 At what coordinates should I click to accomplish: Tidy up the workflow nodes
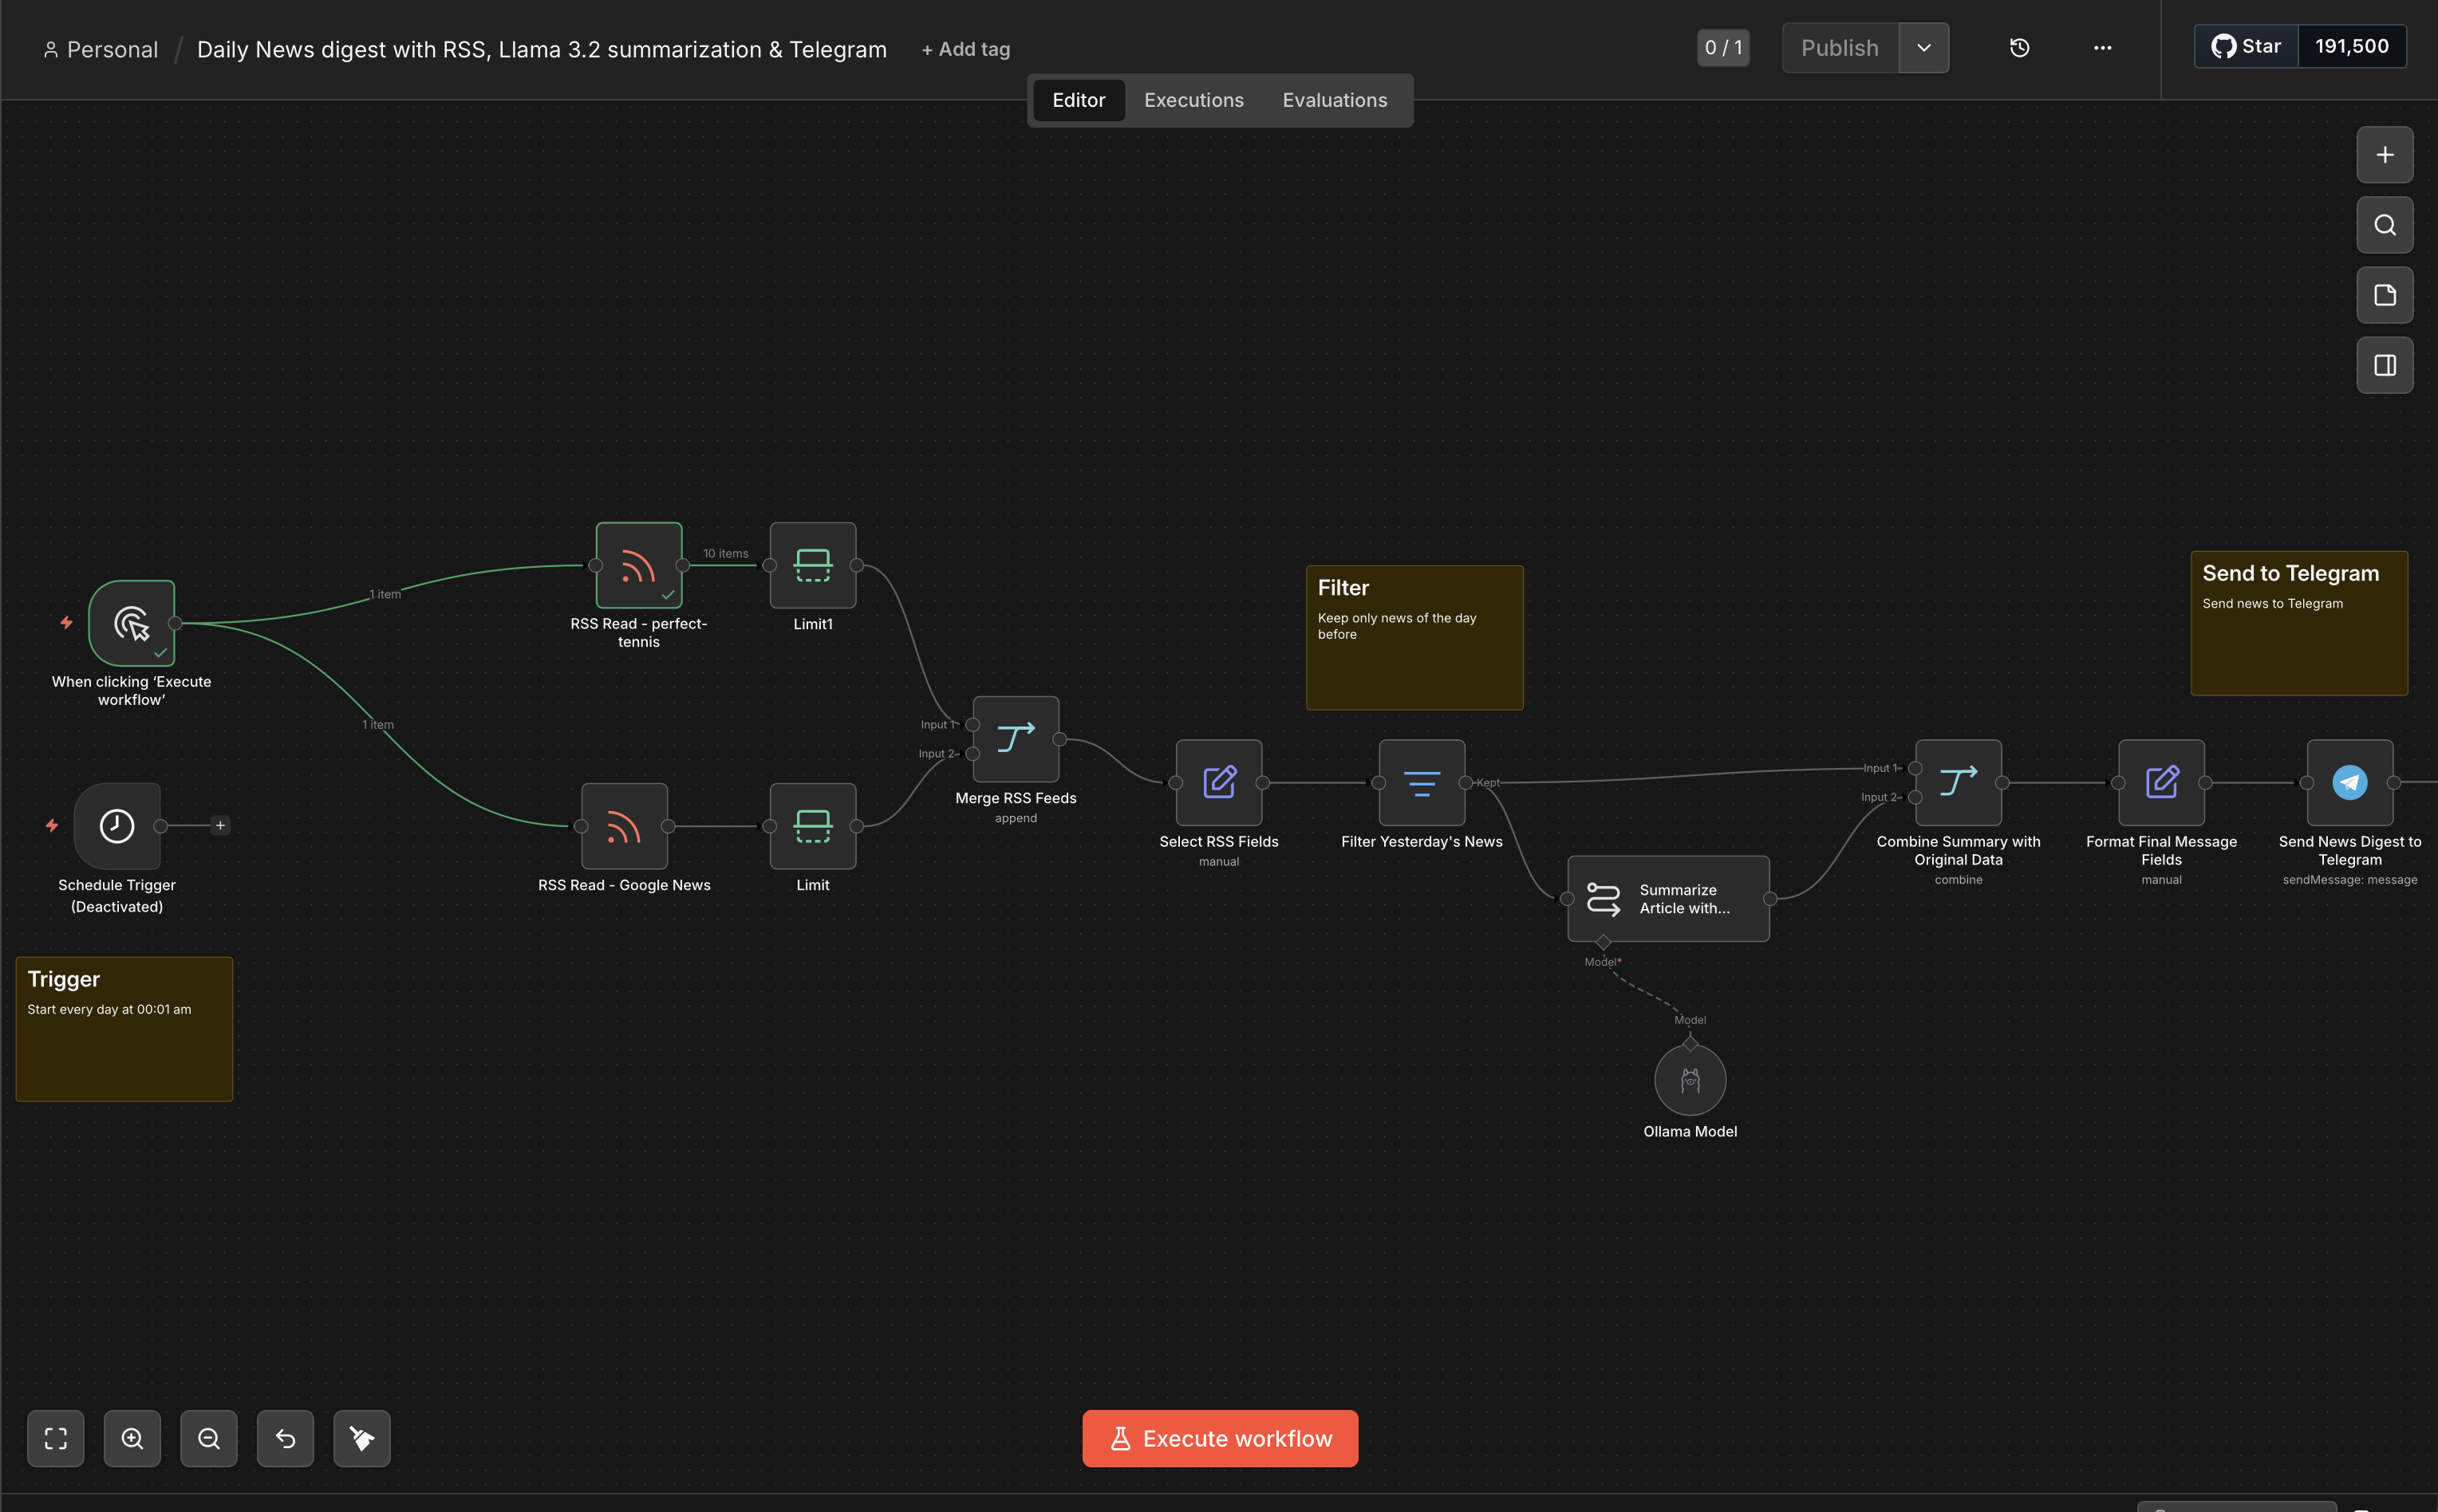point(362,1438)
